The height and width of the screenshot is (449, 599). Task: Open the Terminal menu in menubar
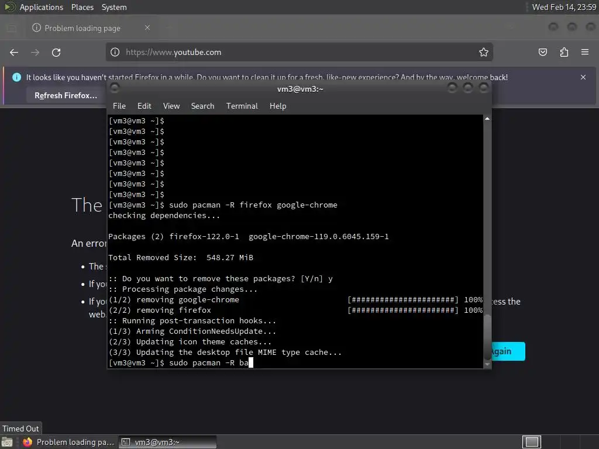[x=242, y=106]
